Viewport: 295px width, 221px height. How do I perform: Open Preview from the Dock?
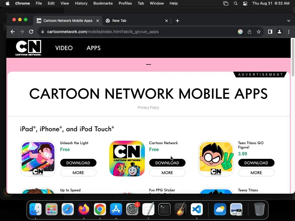click(236, 209)
